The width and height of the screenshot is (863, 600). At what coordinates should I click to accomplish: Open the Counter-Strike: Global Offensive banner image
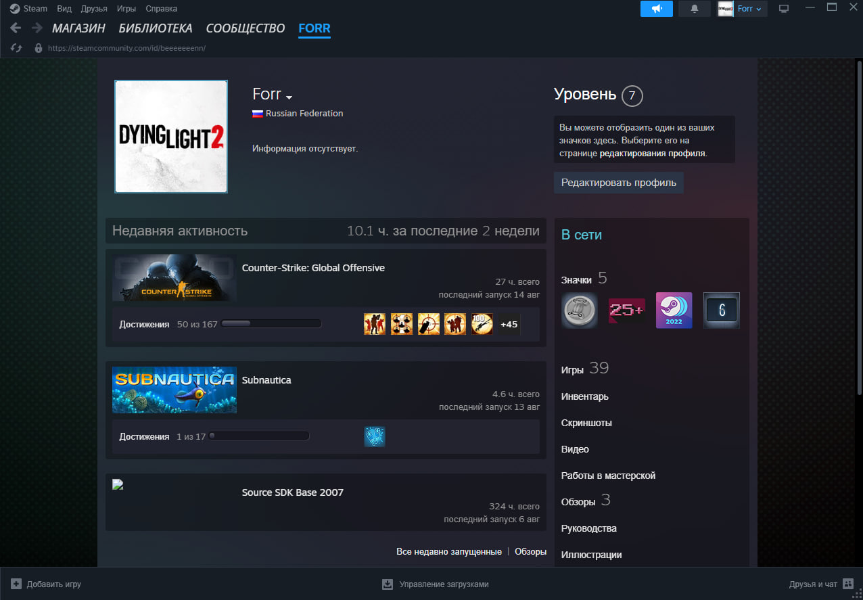pyautogui.click(x=174, y=277)
